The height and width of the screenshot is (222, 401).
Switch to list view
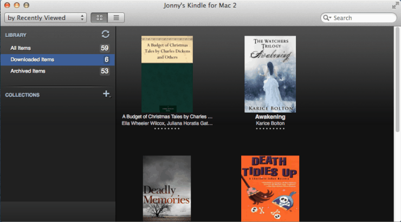(116, 18)
